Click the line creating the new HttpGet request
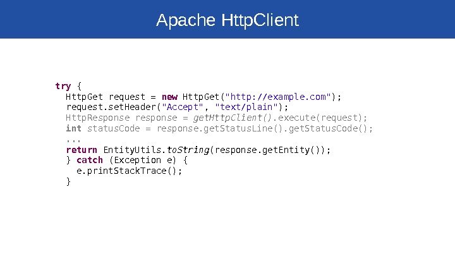455x256 pixels. tap(203, 97)
